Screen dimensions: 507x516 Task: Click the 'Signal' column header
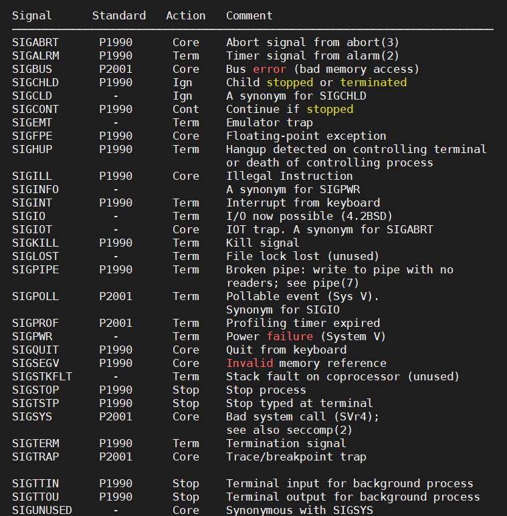point(32,15)
